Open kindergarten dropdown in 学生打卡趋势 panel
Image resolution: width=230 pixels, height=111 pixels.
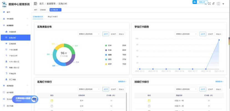click(186, 34)
